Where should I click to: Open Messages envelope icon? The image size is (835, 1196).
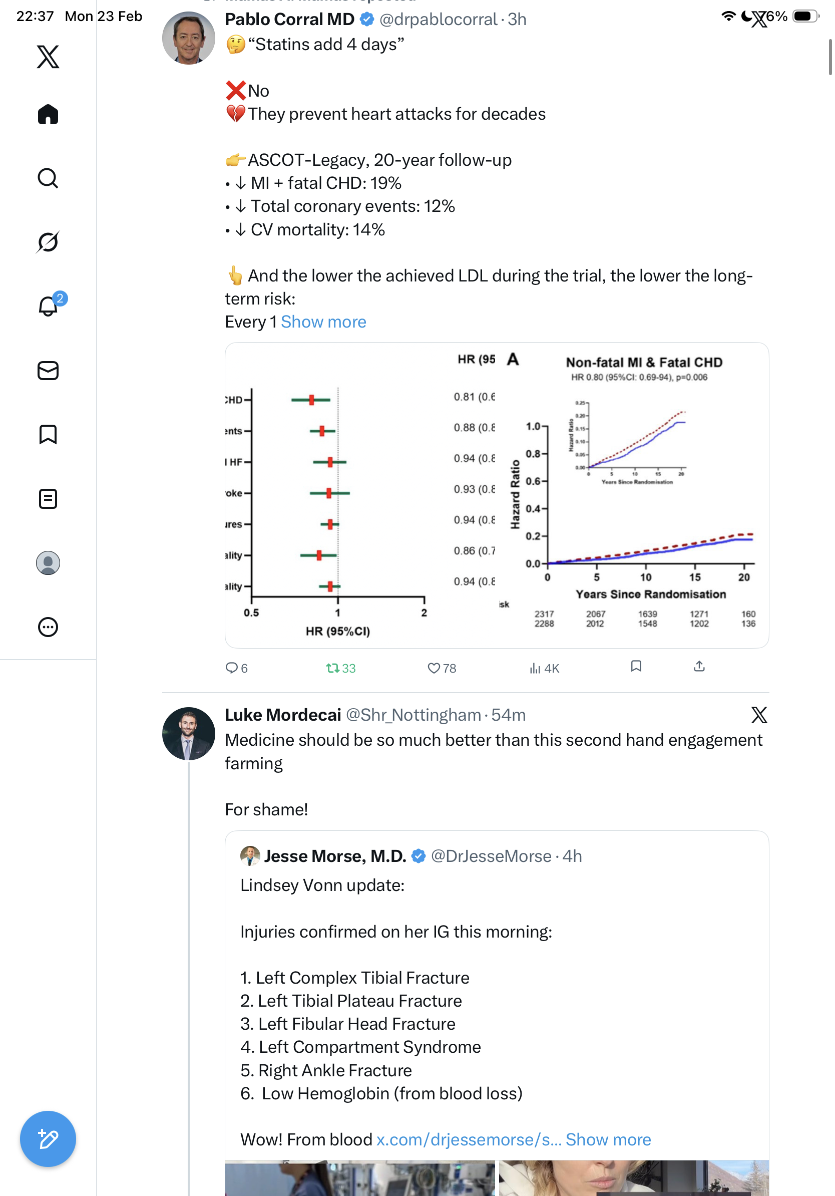pyautogui.click(x=48, y=371)
